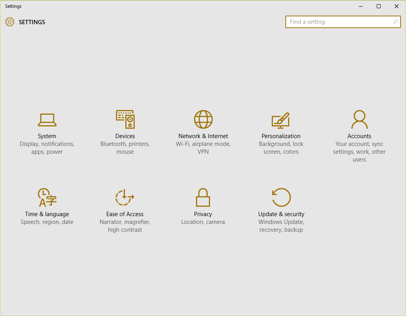This screenshot has height=316, width=406.
Task: Click 'Windows Update, recovery, backup' description
Action: coord(281,226)
